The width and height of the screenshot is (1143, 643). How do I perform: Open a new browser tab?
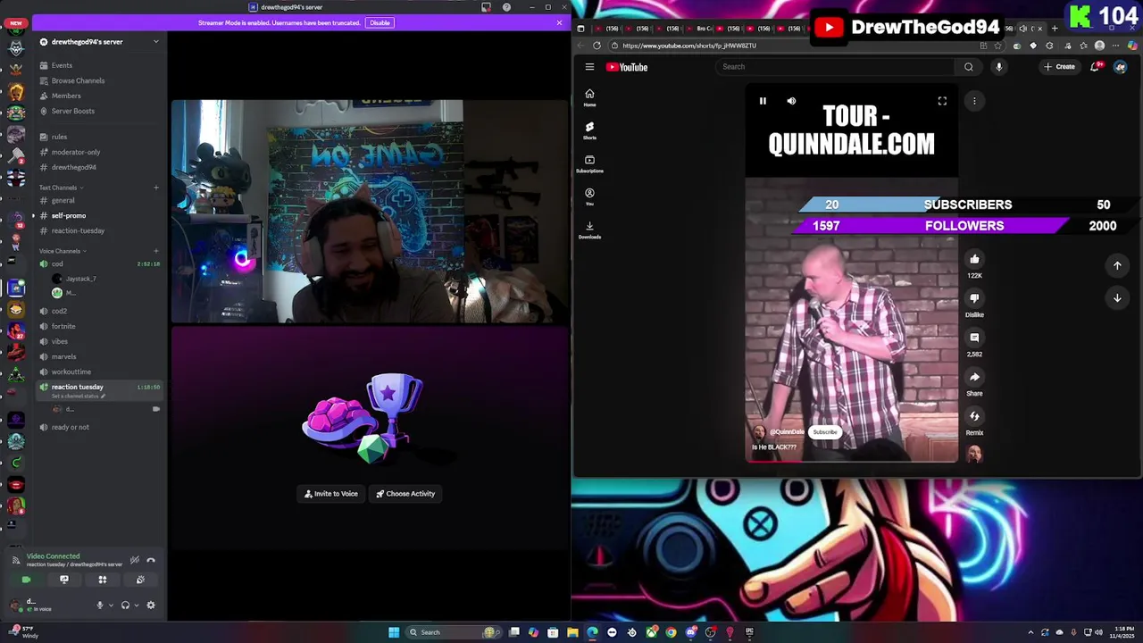(1055, 29)
